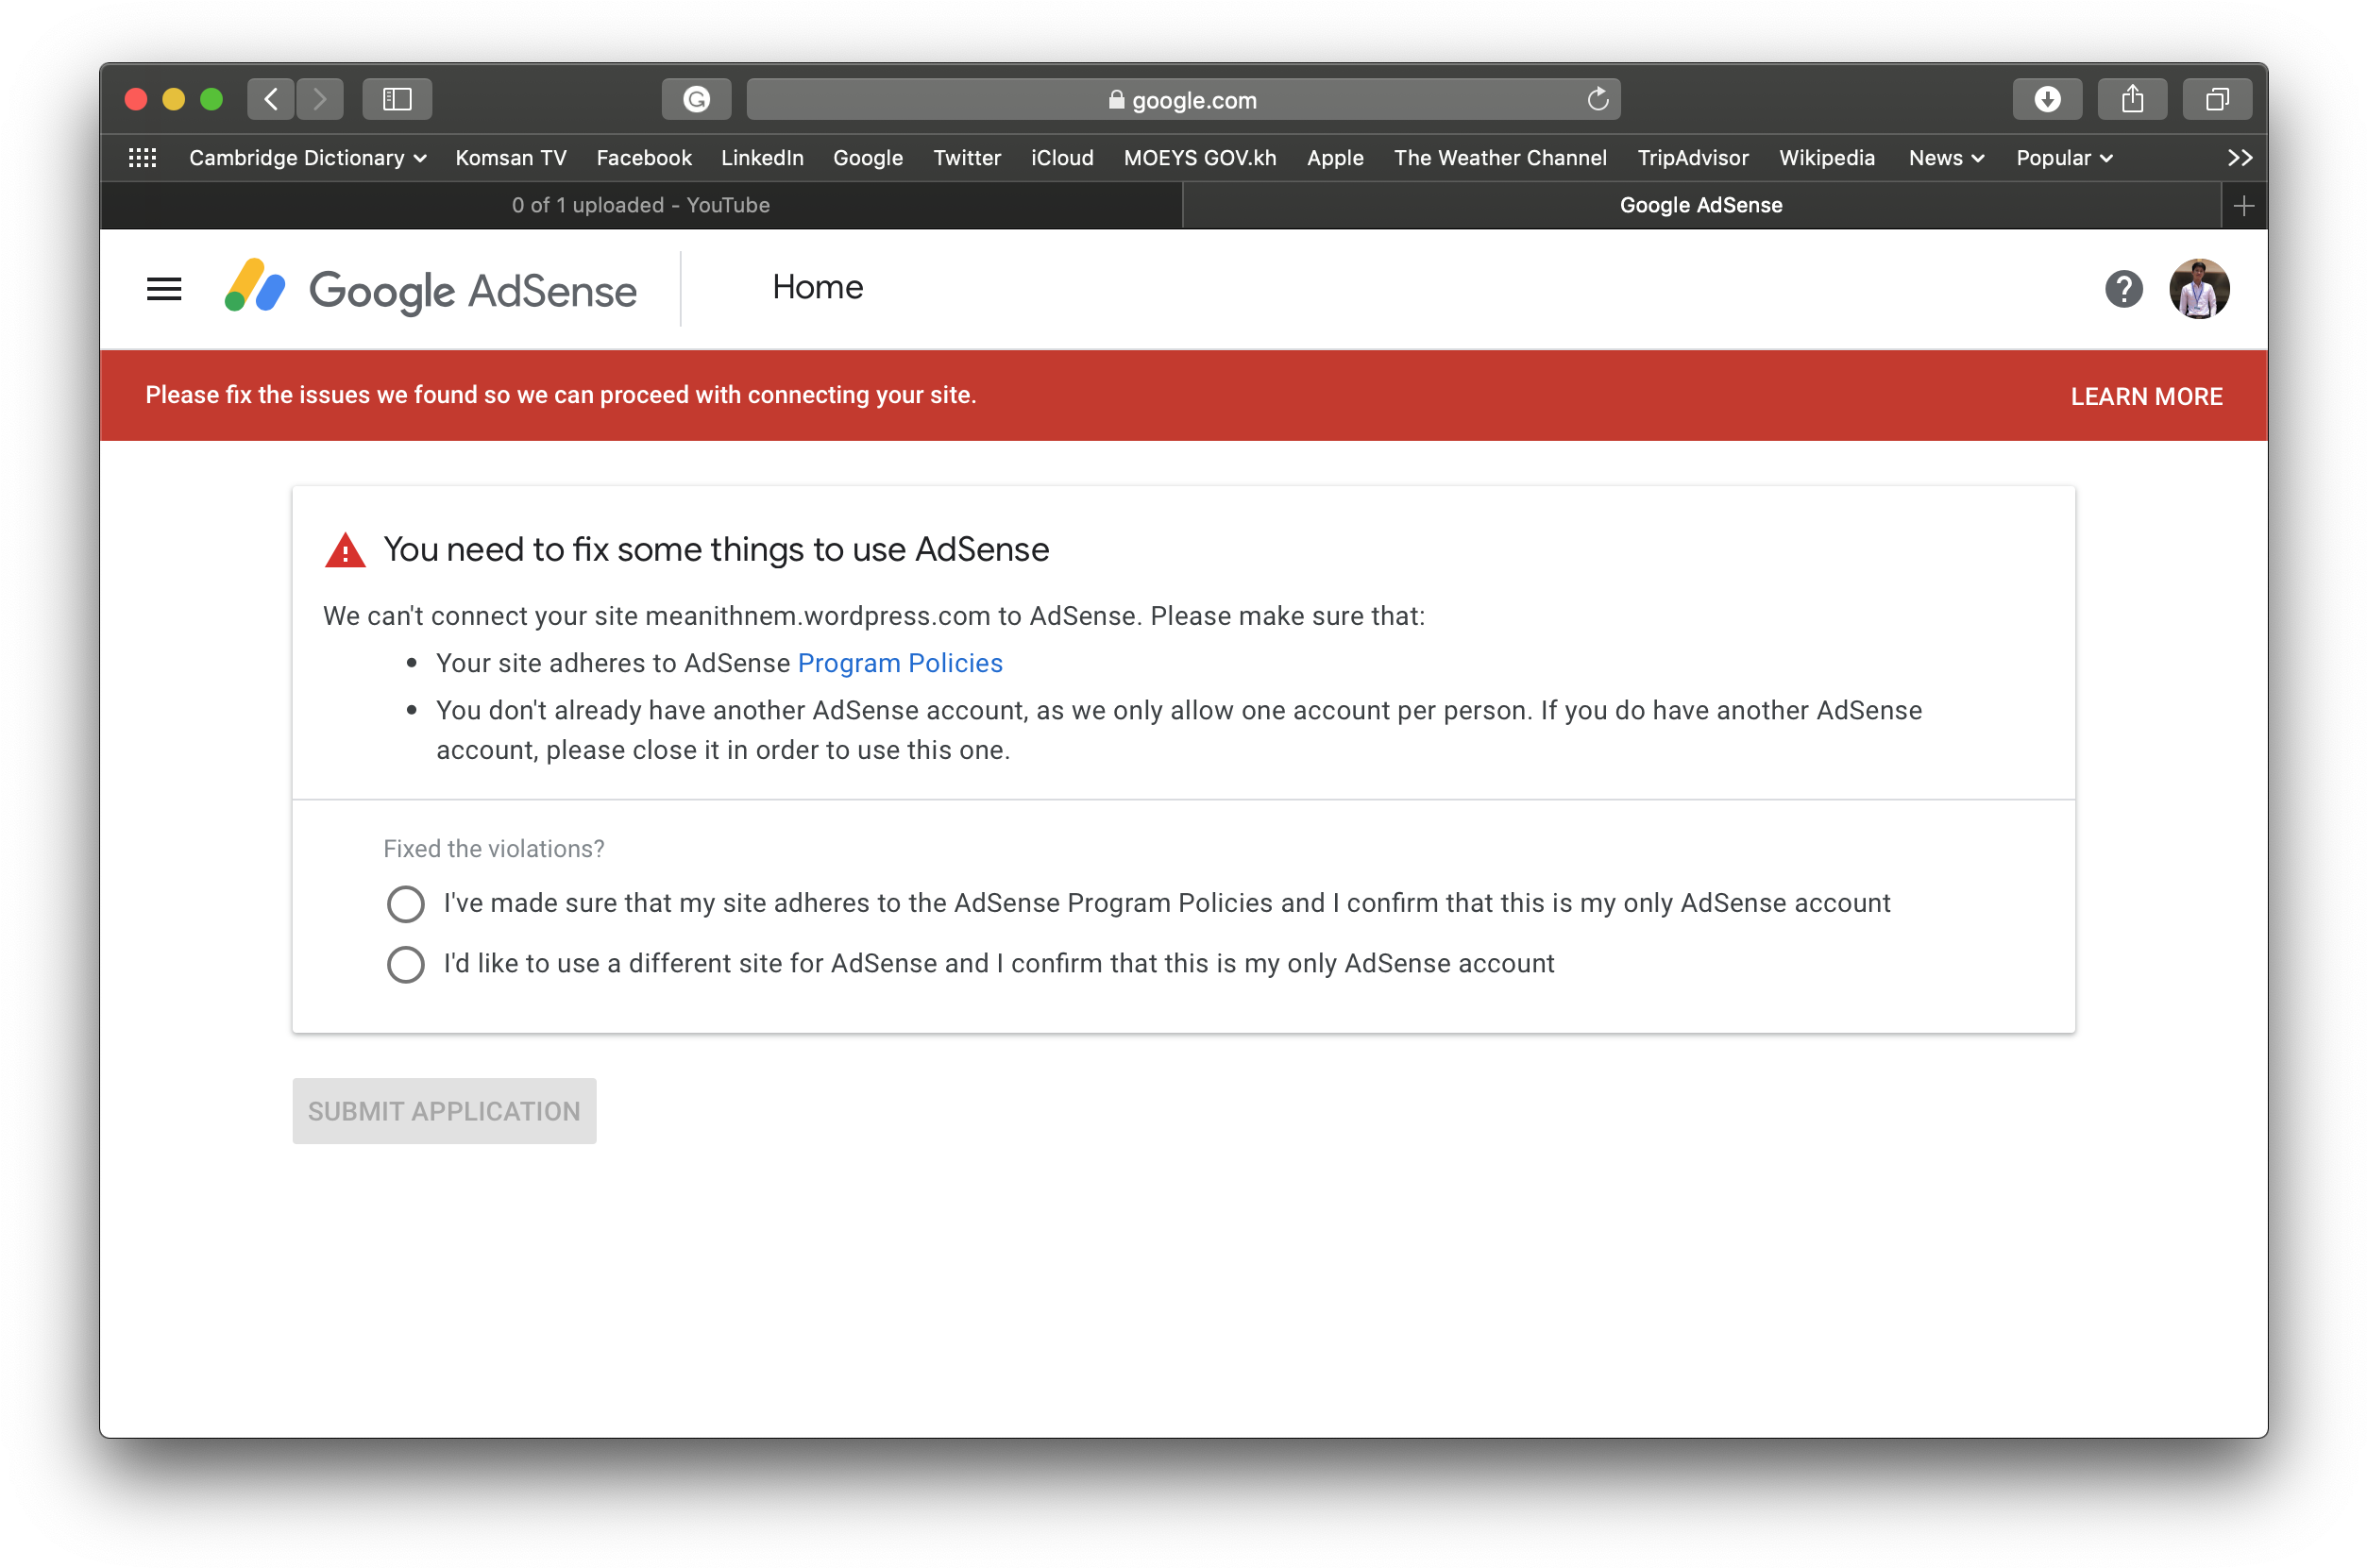The image size is (2367, 1568).
Task: Open the Wikipedia bookmark
Action: [x=1826, y=158]
